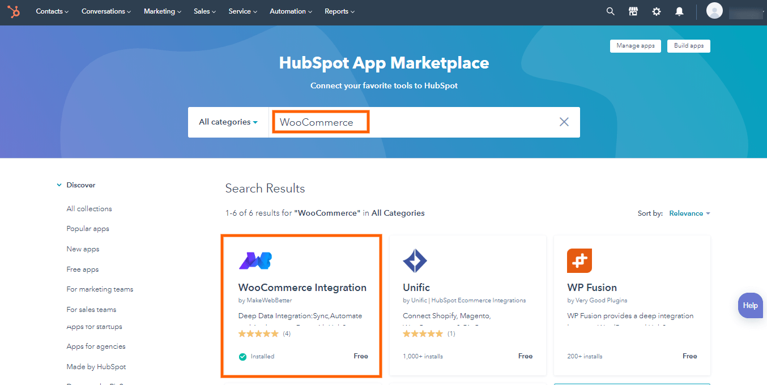The width and height of the screenshot is (767, 385).
Task: Click 'by Very Good Plugins' text
Action: coord(597,301)
